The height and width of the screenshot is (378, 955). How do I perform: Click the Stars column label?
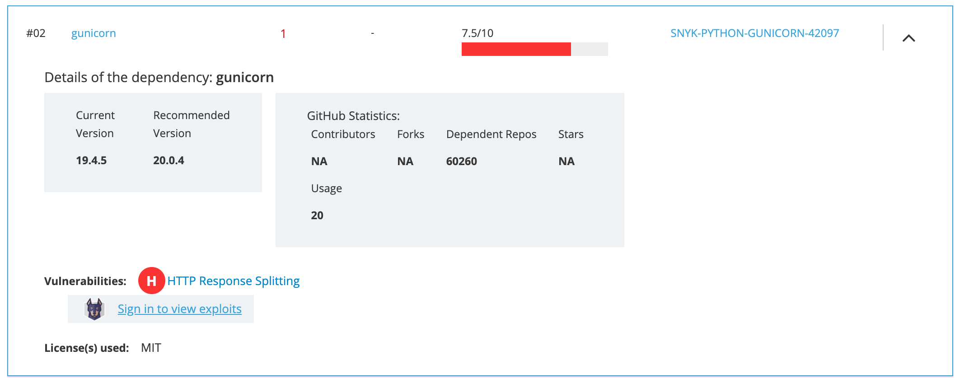(x=571, y=134)
